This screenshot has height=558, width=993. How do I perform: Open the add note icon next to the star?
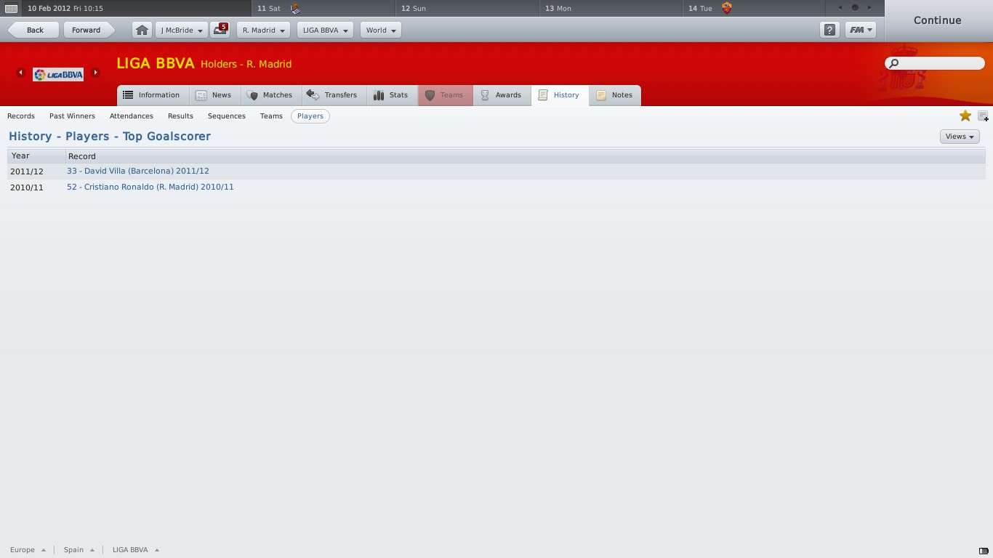tap(983, 116)
